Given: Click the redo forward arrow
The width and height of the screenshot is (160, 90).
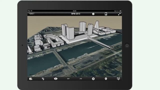Looking at the screenshot, I should (x=81, y=79).
